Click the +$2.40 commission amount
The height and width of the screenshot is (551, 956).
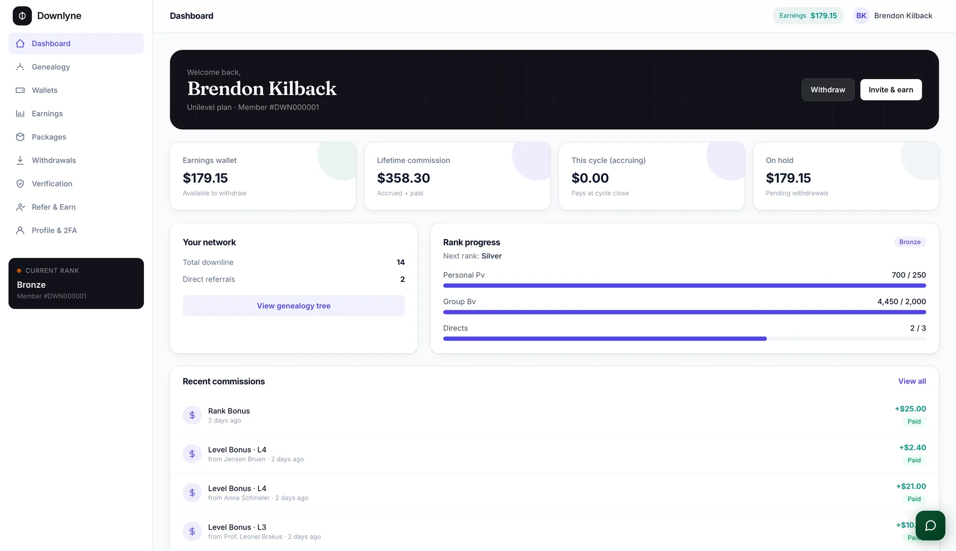pos(912,447)
